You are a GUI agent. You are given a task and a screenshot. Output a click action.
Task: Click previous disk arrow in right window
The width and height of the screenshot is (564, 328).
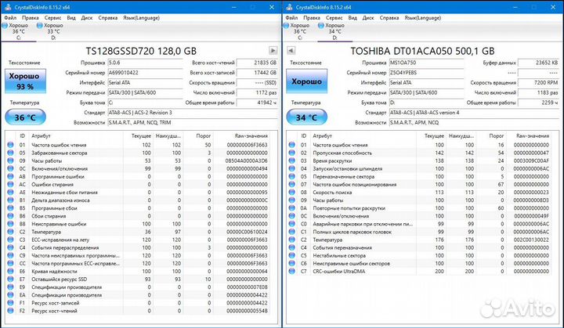tap(291, 51)
